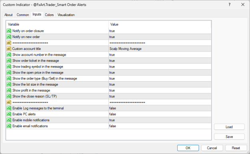Select the 'Show profit in the message' label
This screenshot has height=154, width=250.
click(x=31, y=90)
